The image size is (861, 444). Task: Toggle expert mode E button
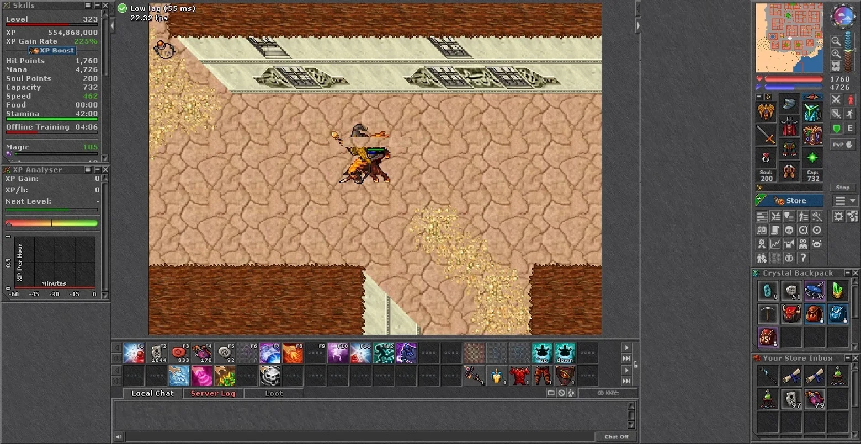click(850, 129)
